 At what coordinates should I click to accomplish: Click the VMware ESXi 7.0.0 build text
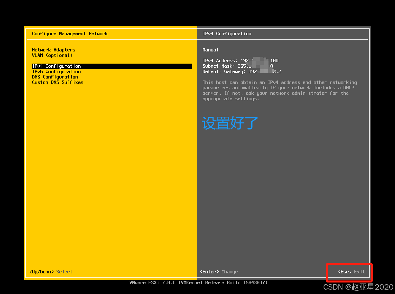coord(198,283)
